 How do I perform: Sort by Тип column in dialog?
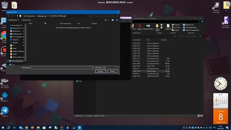click(x=79, y=23)
